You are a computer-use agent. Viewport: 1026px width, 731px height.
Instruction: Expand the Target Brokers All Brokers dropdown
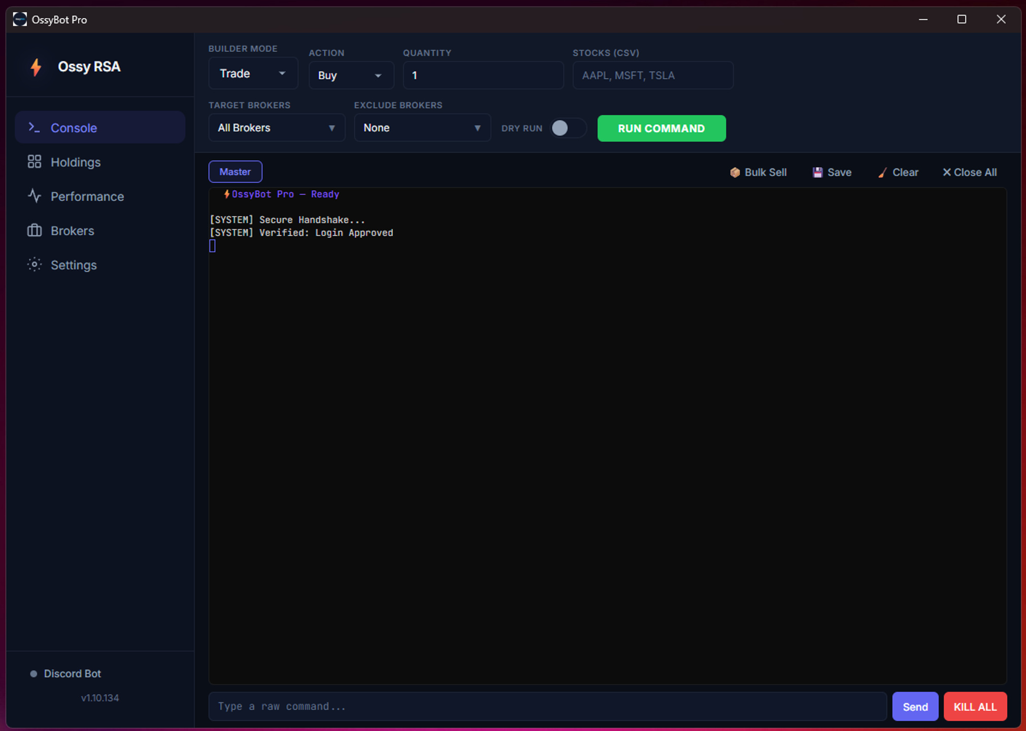pos(277,127)
